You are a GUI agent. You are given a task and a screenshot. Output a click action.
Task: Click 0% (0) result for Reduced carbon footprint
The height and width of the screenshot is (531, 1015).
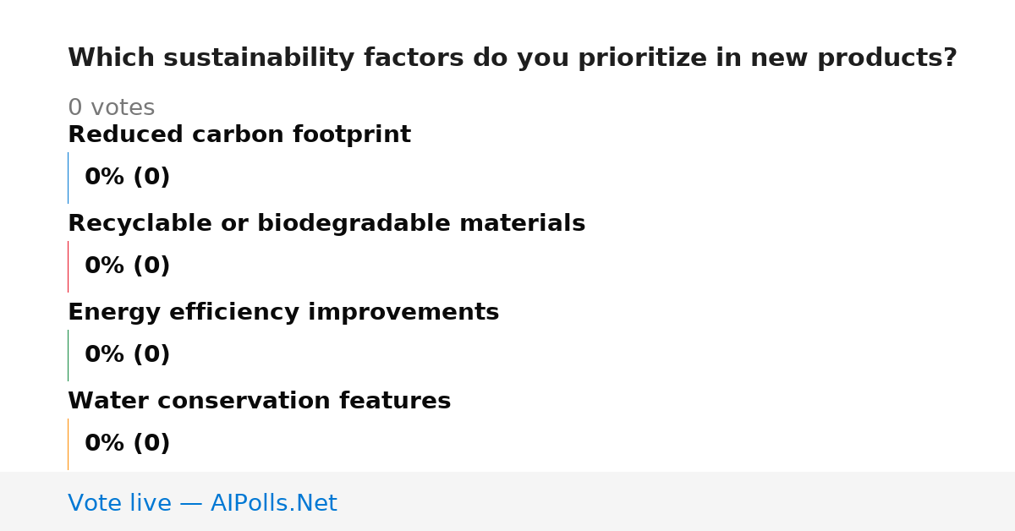pyautogui.click(x=127, y=178)
